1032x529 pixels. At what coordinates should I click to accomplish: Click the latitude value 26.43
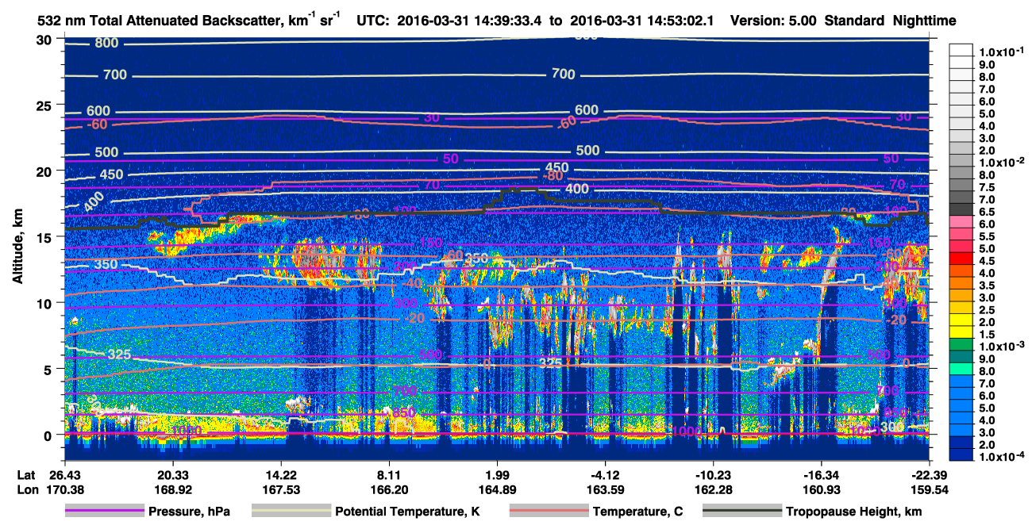[x=64, y=474]
